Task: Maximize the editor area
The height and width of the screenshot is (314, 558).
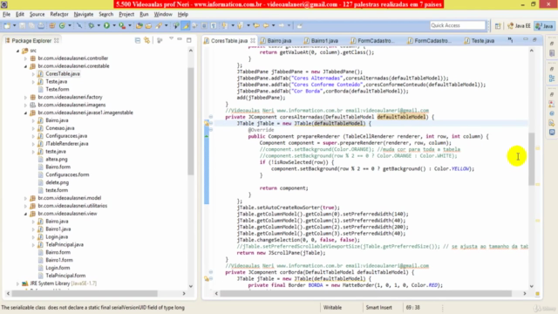Action: click(534, 40)
